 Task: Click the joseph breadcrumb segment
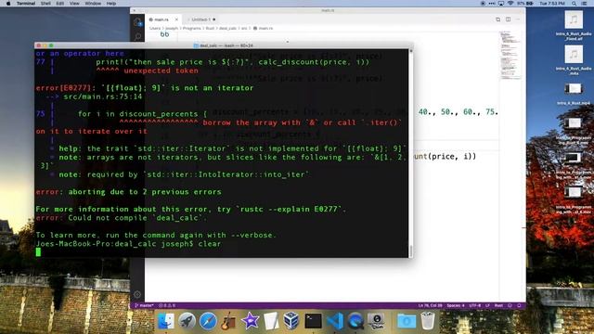(171, 29)
